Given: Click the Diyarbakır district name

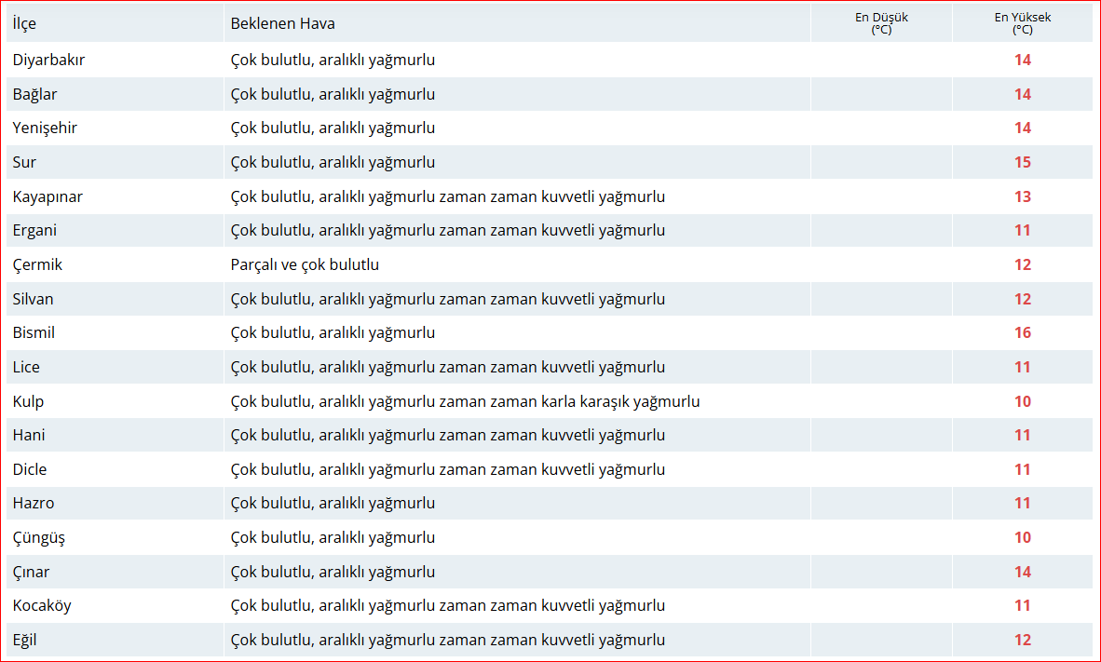Looking at the screenshot, I should click(x=49, y=60).
